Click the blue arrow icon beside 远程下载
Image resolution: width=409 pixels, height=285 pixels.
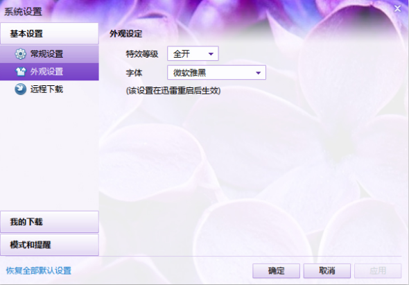20,89
